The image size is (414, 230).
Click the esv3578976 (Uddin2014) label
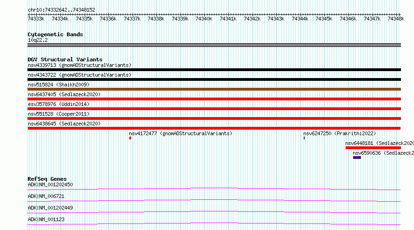(x=59, y=104)
